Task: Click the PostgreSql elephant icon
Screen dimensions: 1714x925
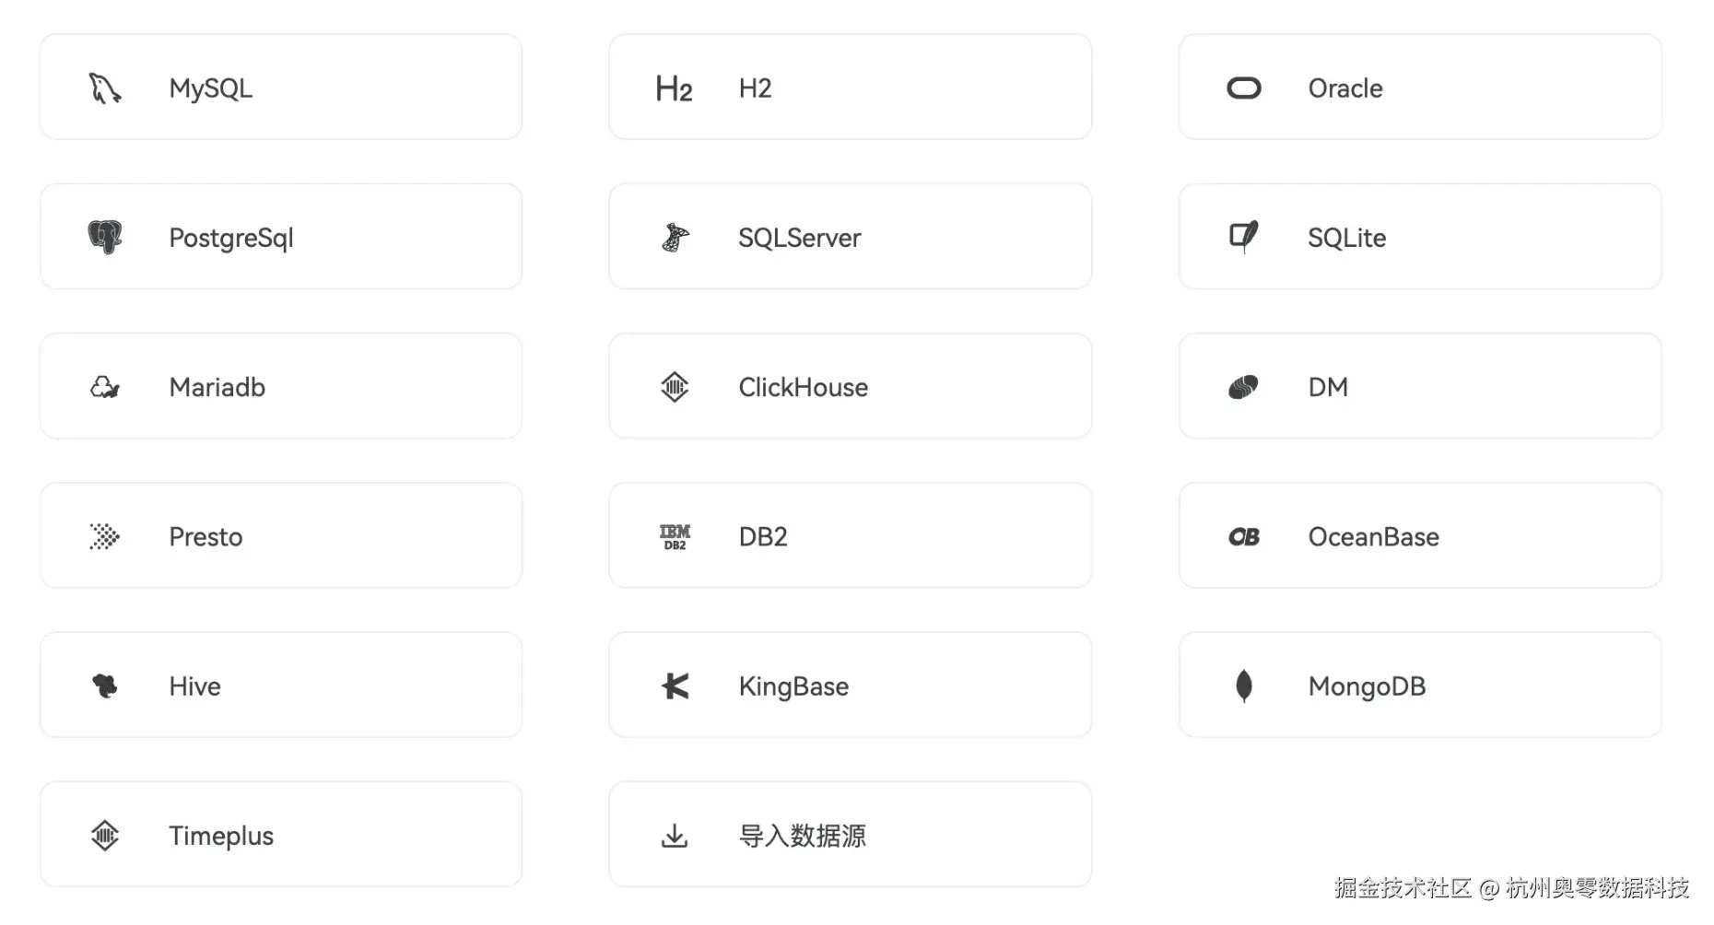Action: pyautogui.click(x=105, y=238)
